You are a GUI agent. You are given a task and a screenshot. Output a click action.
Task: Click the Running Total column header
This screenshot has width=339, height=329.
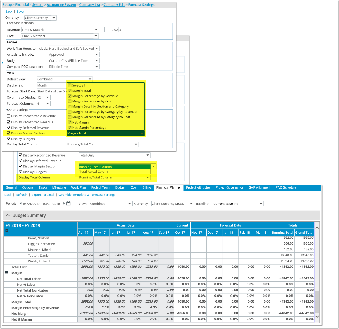tap(283, 233)
